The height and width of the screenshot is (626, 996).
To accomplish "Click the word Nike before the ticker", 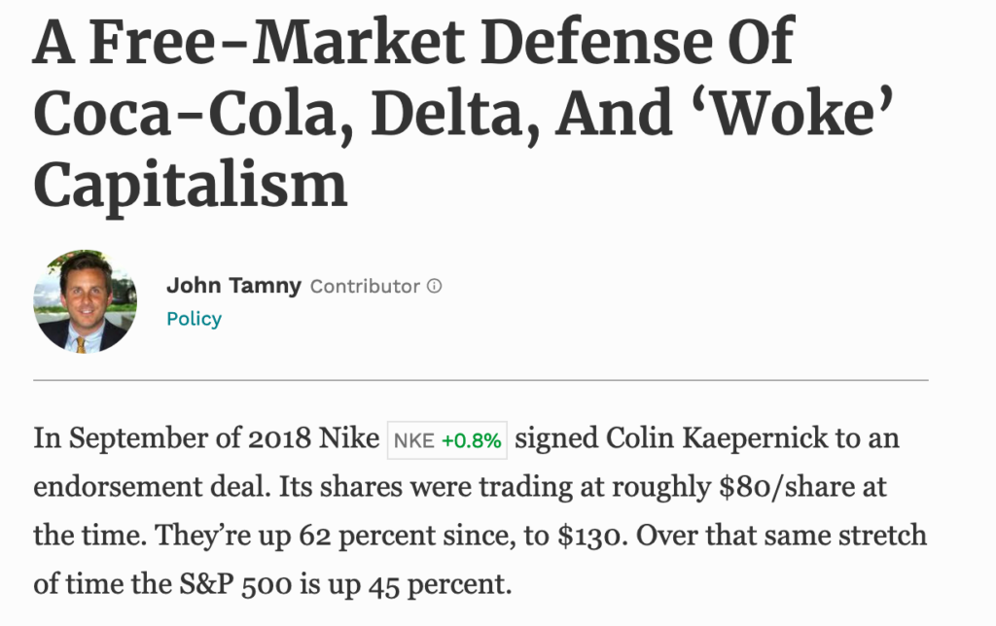I will pos(349,438).
